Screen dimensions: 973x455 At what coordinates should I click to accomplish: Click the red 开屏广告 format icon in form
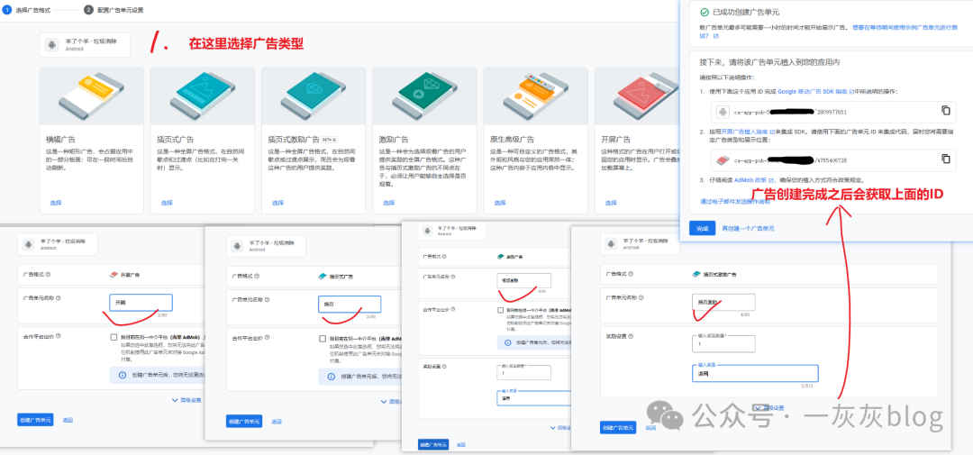pyautogui.click(x=113, y=275)
